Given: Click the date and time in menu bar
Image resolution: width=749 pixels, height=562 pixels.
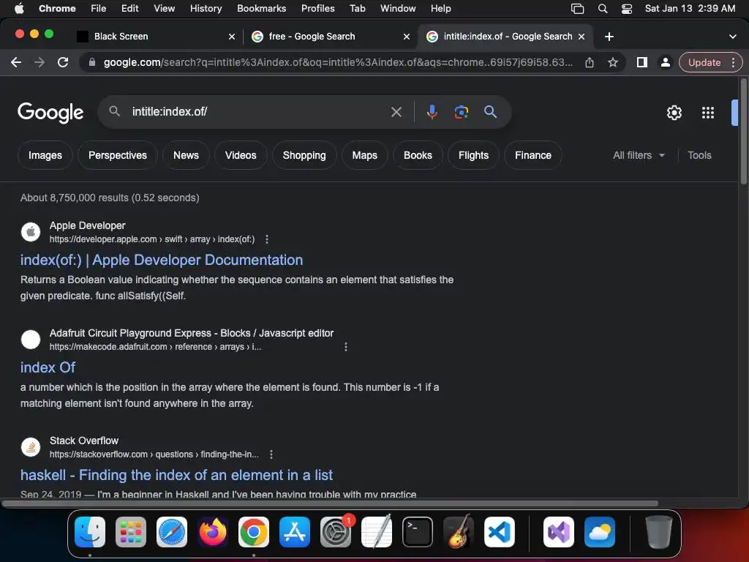Looking at the screenshot, I should pos(690,9).
